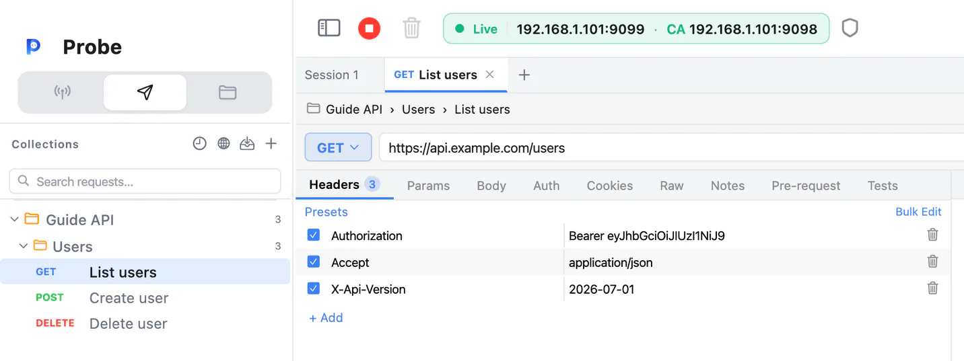Image resolution: width=964 pixels, height=361 pixels.
Task: Click the X-Api-Version header name
Action: (x=368, y=289)
